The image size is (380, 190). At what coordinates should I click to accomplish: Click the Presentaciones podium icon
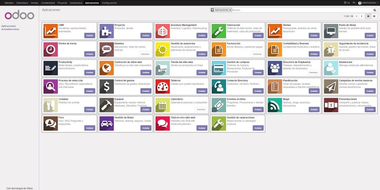[331, 105]
